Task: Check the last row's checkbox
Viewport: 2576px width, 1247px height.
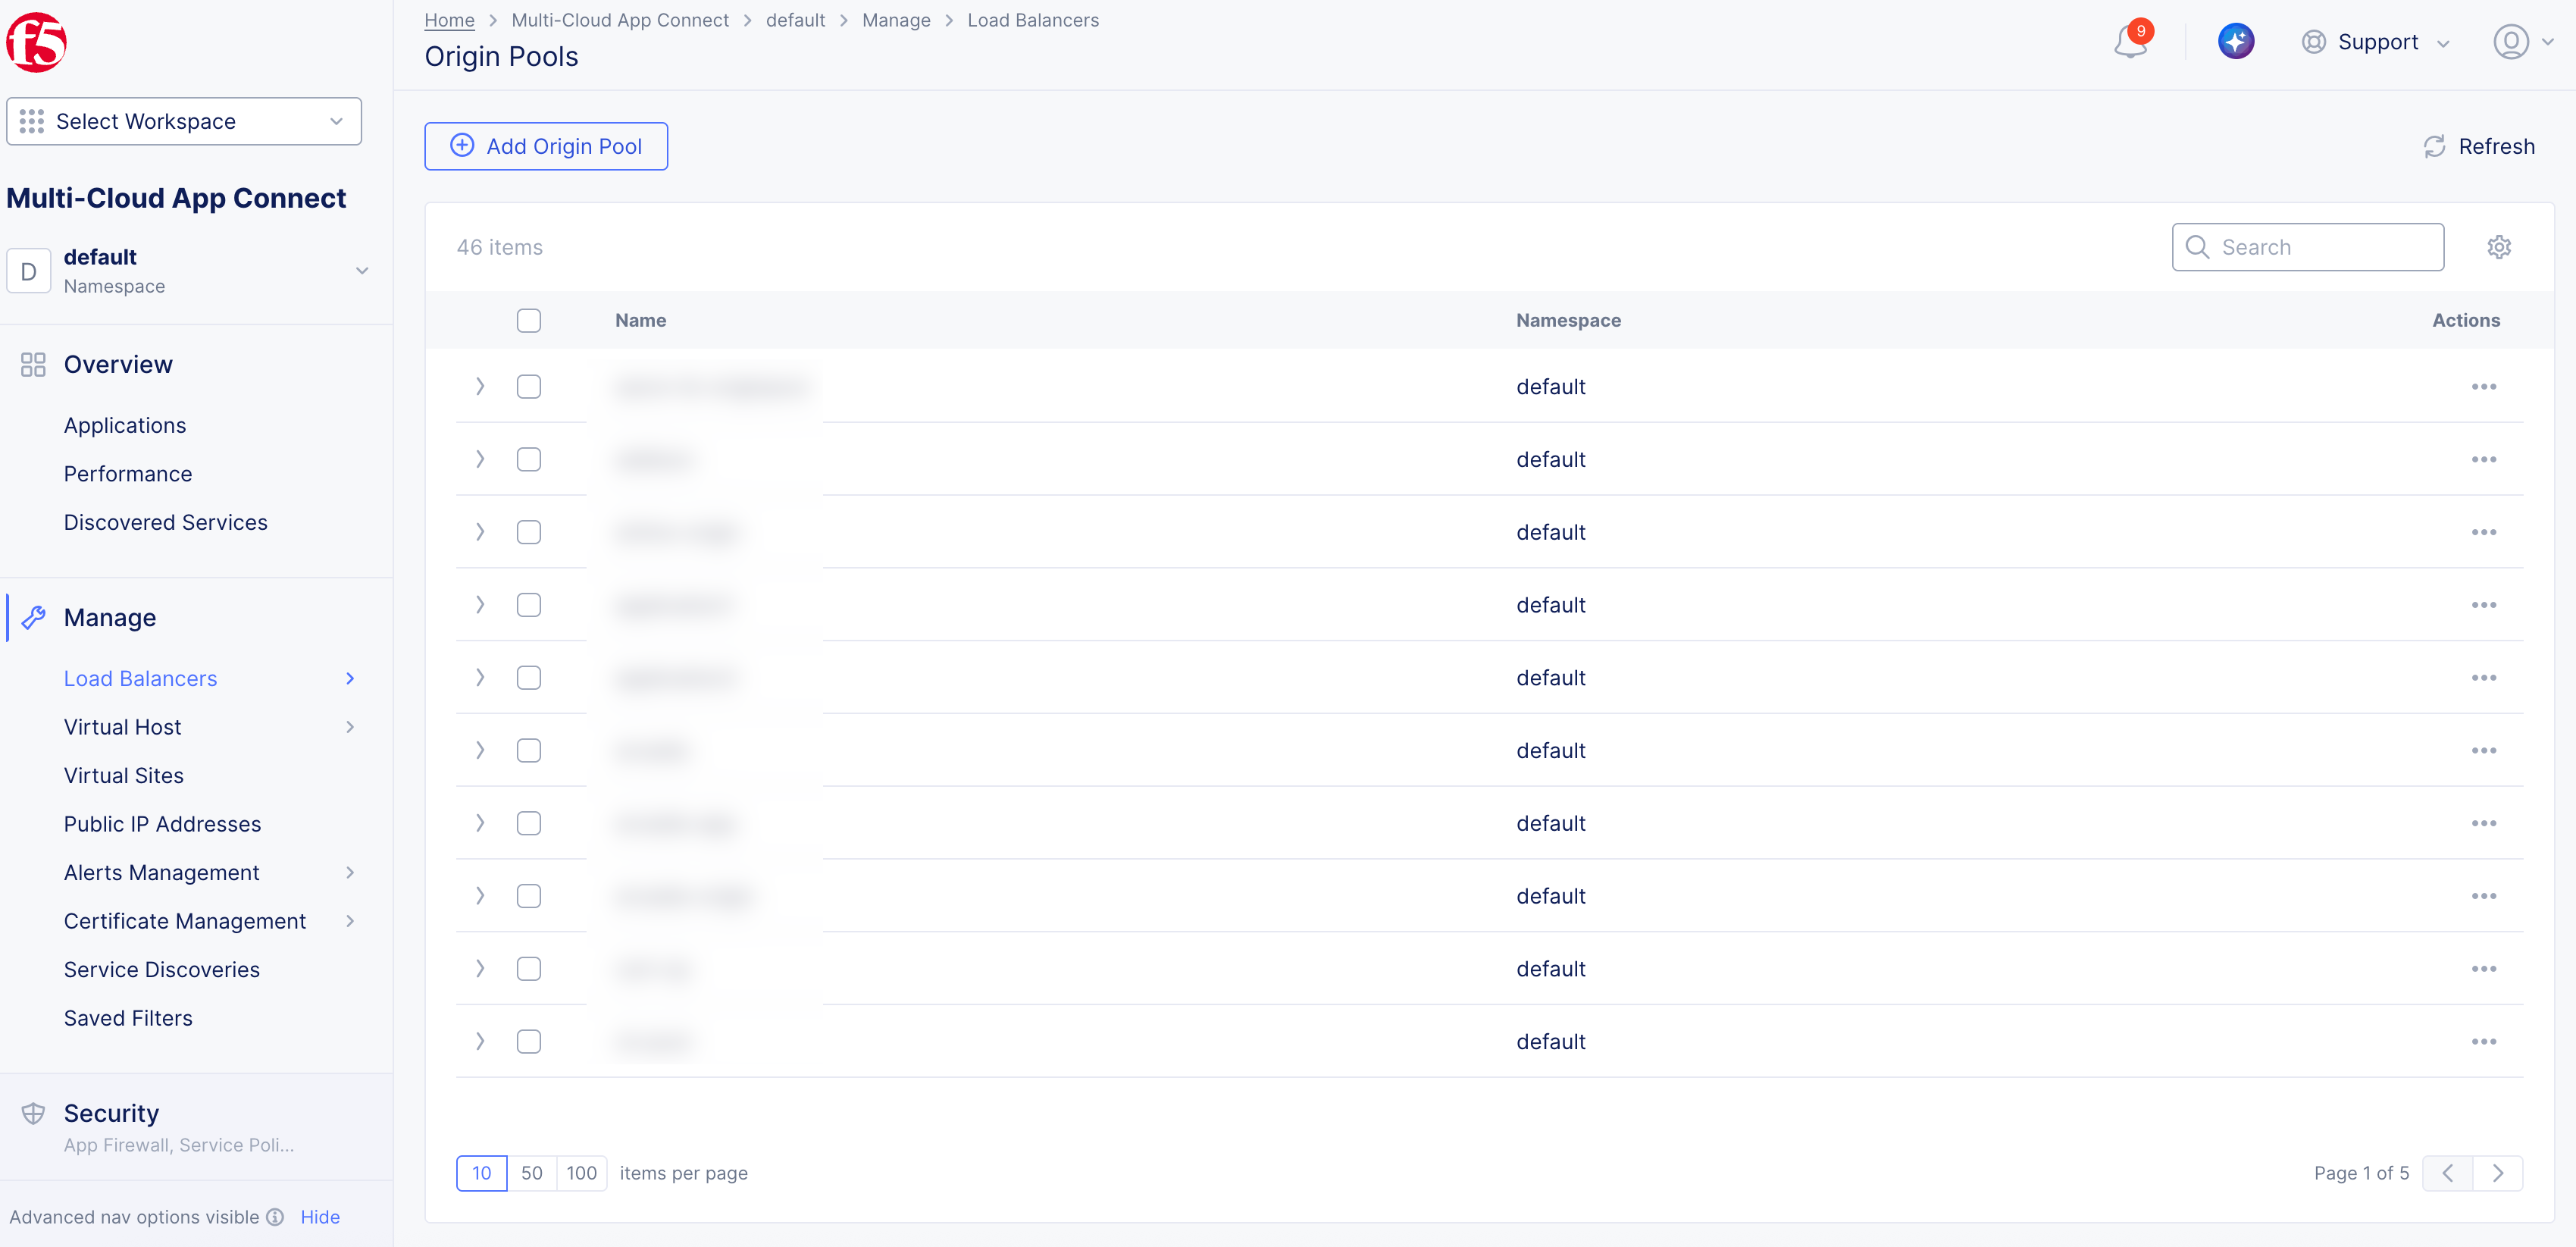Action: coord(528,1042)
